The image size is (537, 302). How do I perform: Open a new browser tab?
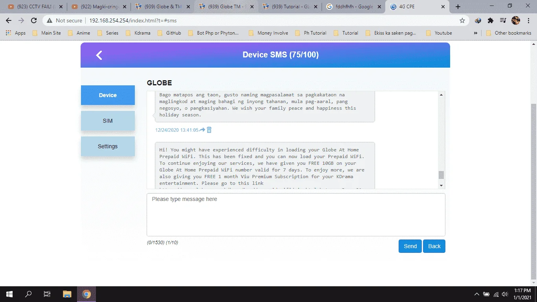(458, 7)
